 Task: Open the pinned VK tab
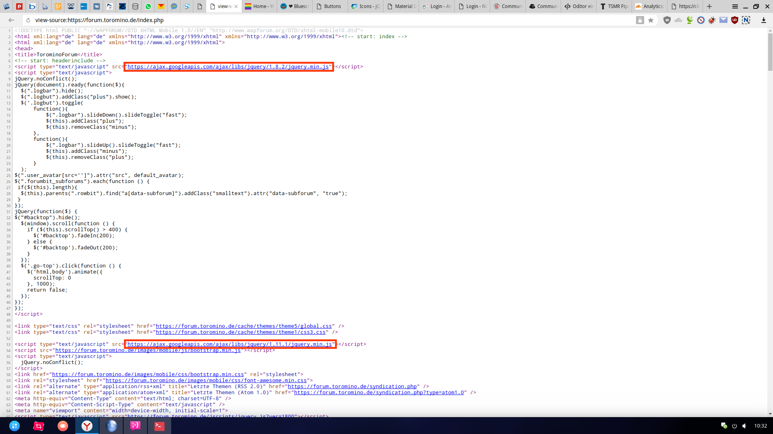(97, 6)
